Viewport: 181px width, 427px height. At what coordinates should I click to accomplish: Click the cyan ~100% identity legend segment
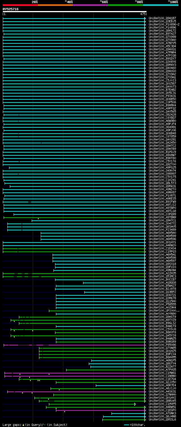[161, 5]
